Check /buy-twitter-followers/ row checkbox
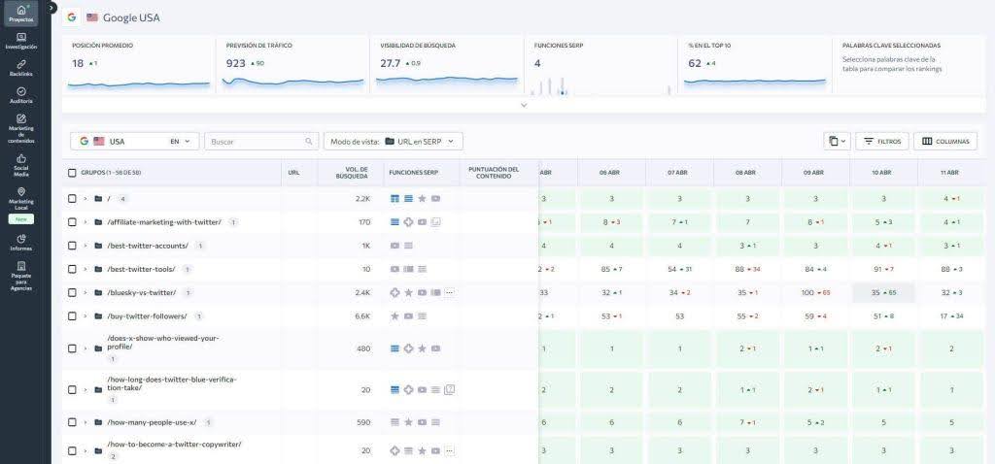995x464 pixels. click(x=72, y=315)
